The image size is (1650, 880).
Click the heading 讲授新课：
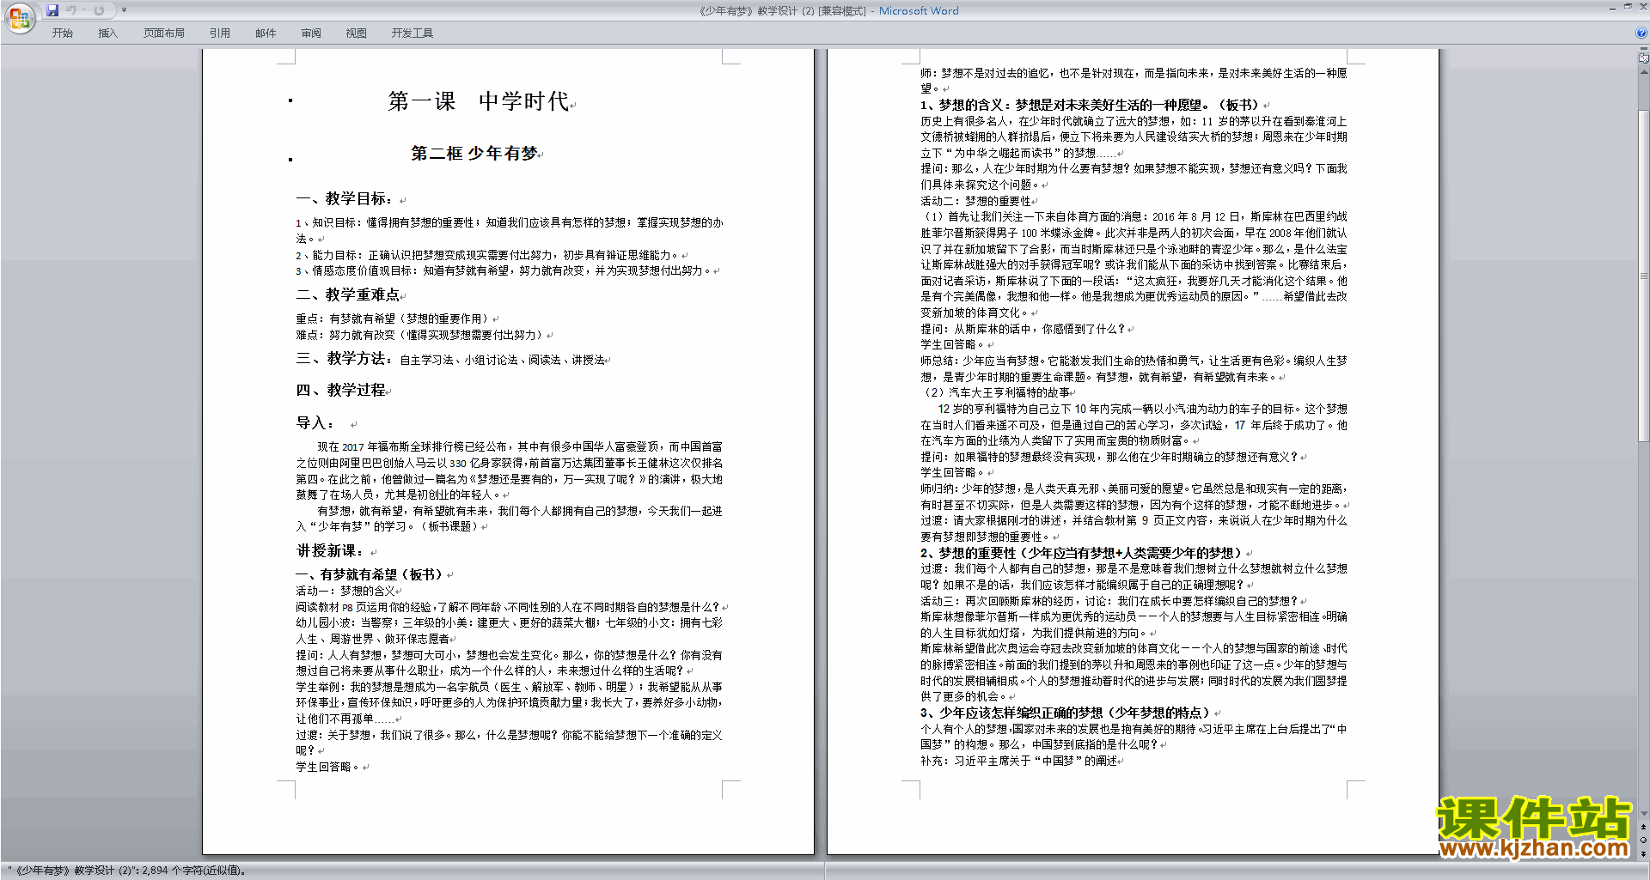(x=330, y=551)
